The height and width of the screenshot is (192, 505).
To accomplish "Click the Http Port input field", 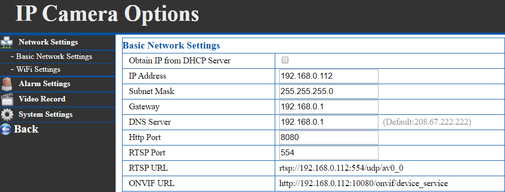I will [329, 138].
